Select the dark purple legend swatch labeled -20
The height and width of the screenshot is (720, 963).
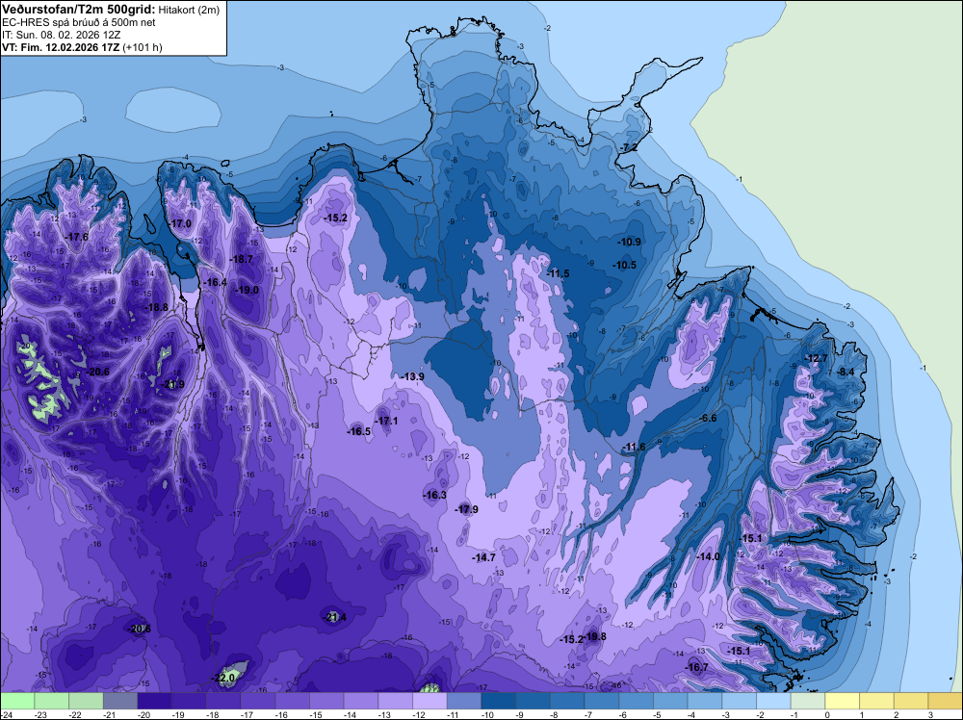pos(155,701)
